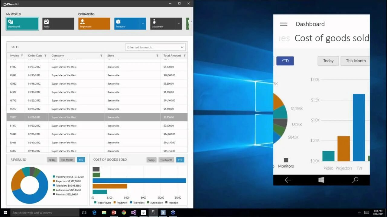The height and width of the screenshot is (217, 387).
Task: Click the taskbar web and Windows search box
Action: click(x=45, y=212)
